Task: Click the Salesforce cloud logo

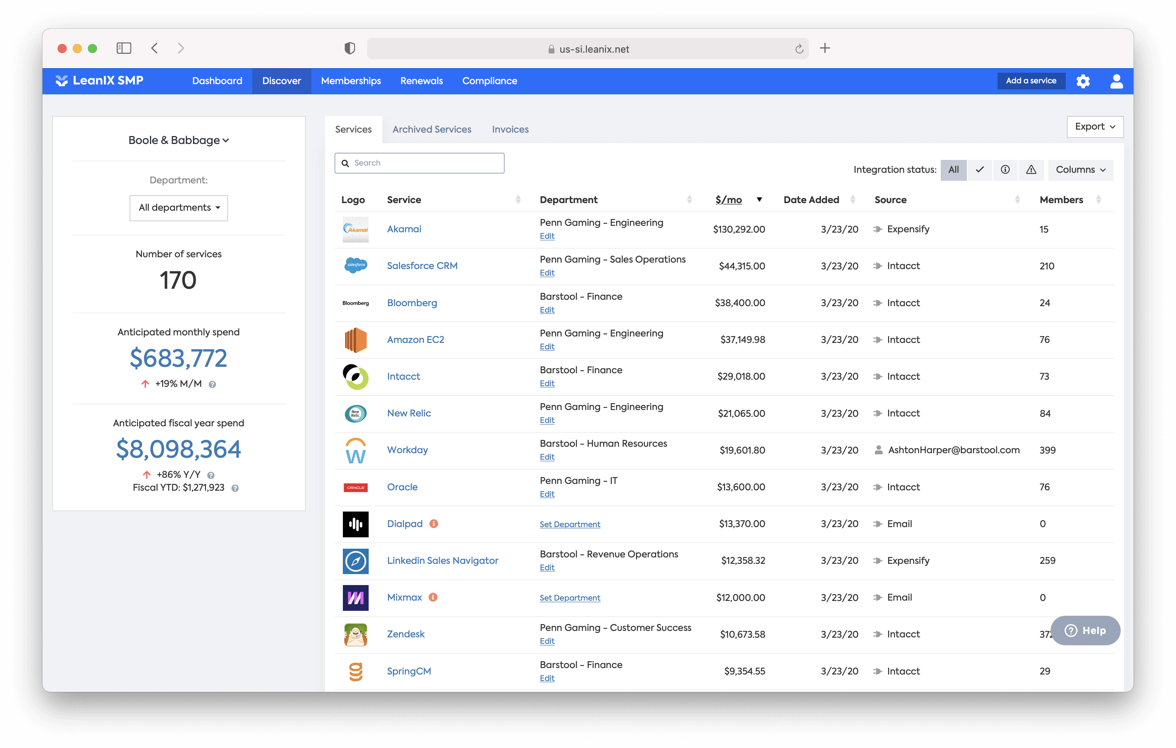Action: tap(355, 266)
